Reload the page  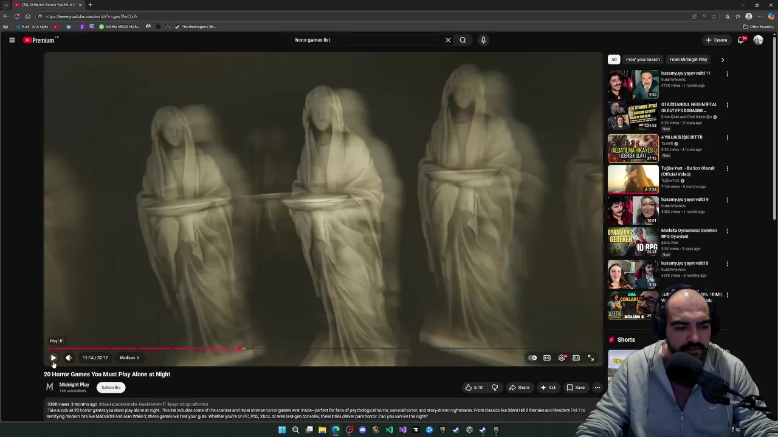tap(17, 16)
